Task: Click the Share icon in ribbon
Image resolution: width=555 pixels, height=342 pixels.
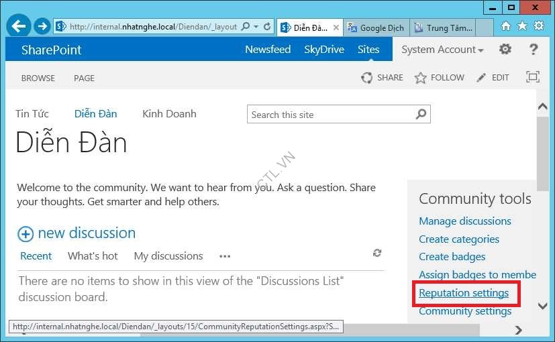Action: (x=367, y=78)
